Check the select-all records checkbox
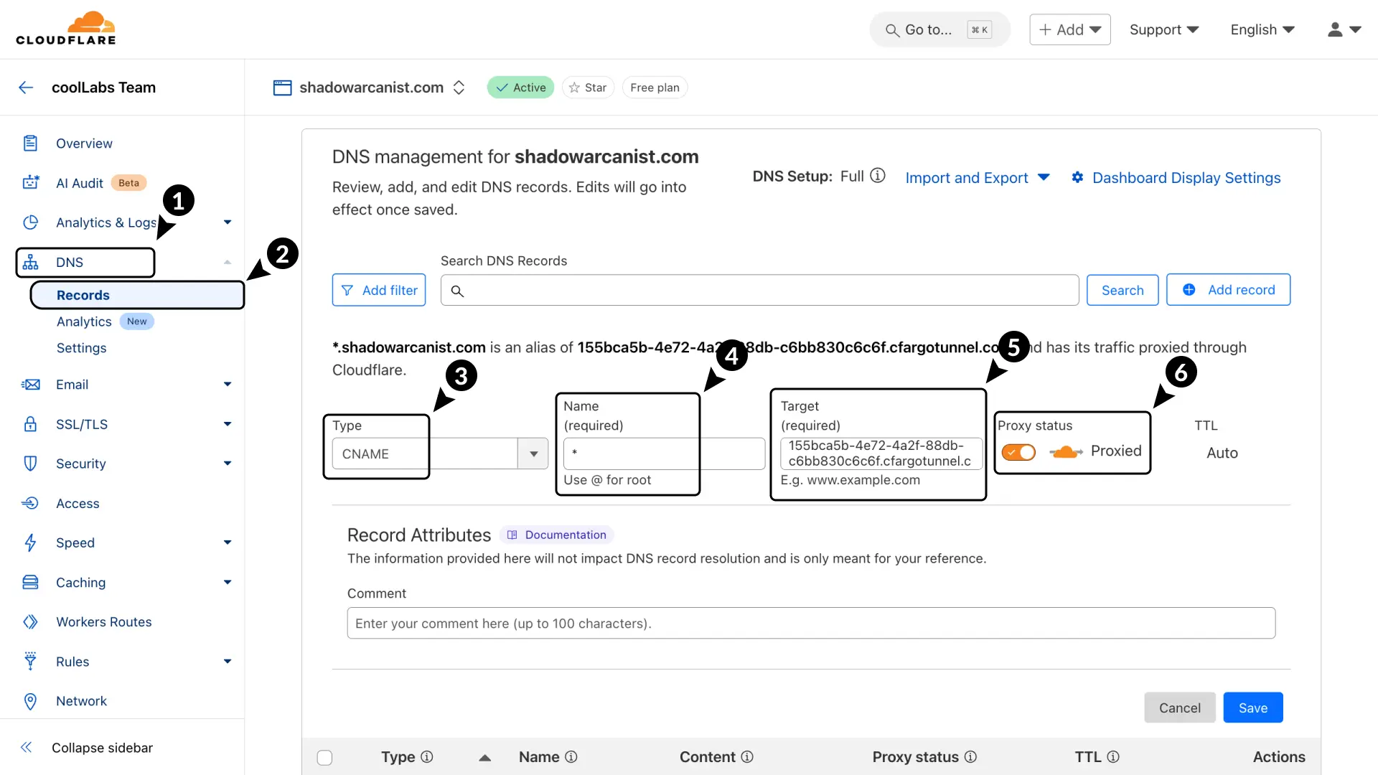The height and width of the screenshot is (775, 1378). tap(324, 757)
